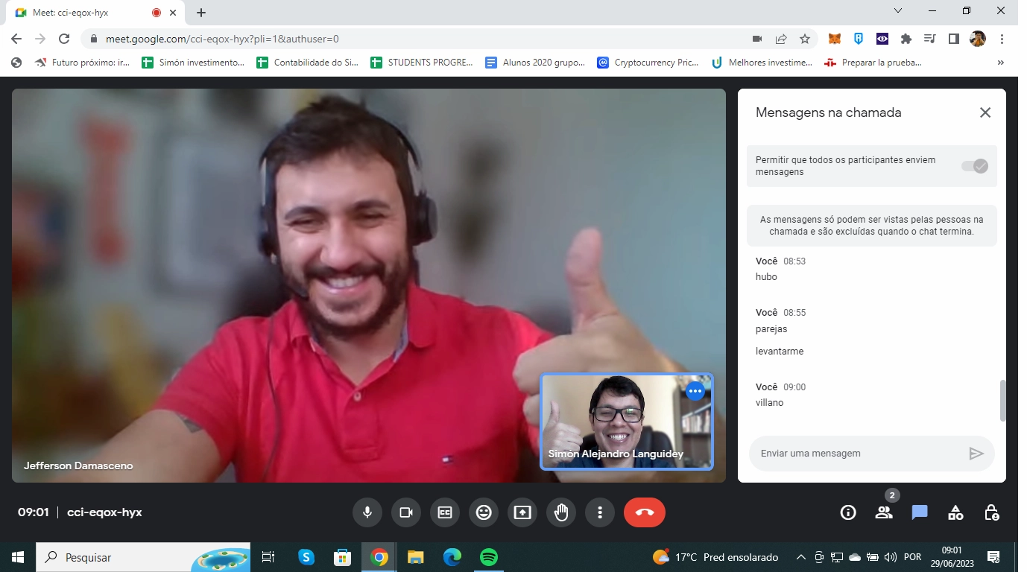Click the share page icon in address bar

781,39
